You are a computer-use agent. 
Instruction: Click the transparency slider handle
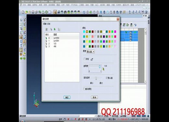click(100, 66)
